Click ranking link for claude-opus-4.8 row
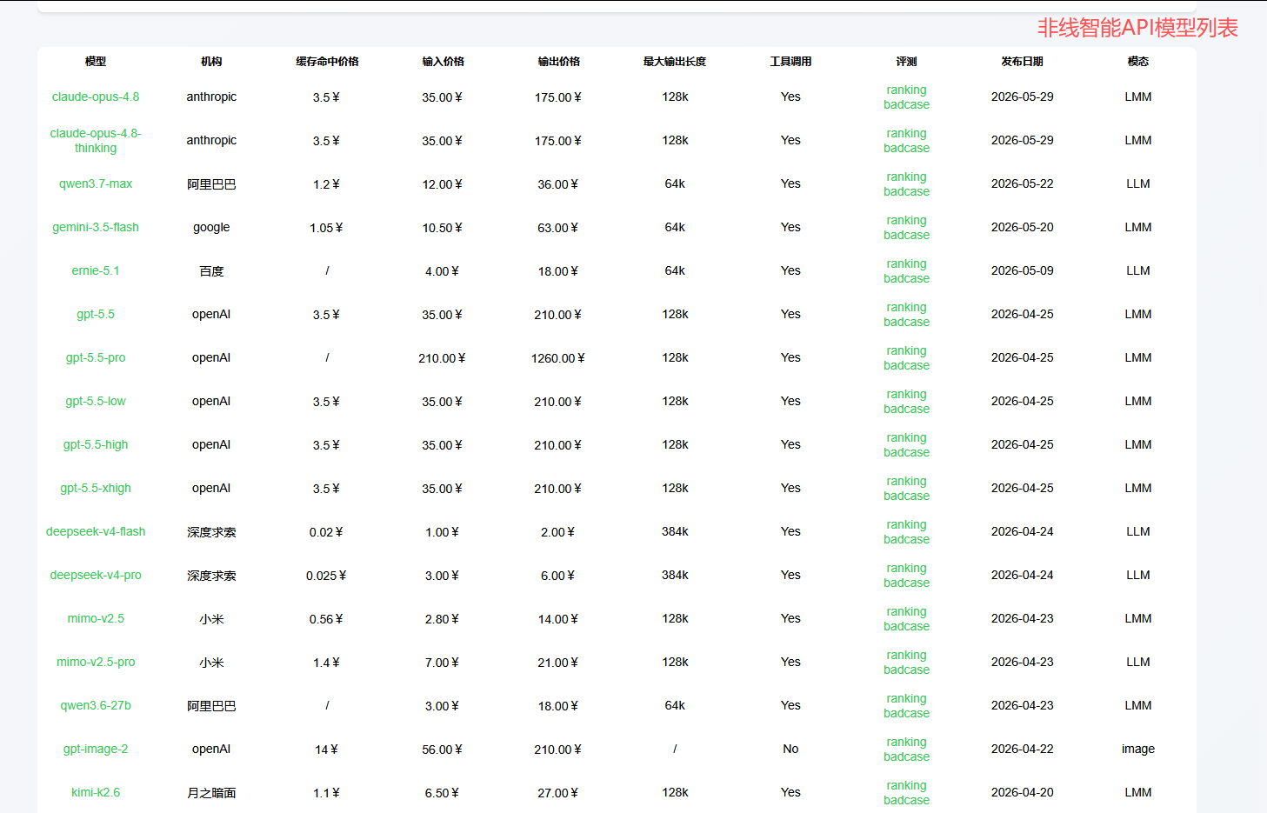This screenshot has height=813, width=1267. pyautogui.click(x=906, y=90)
